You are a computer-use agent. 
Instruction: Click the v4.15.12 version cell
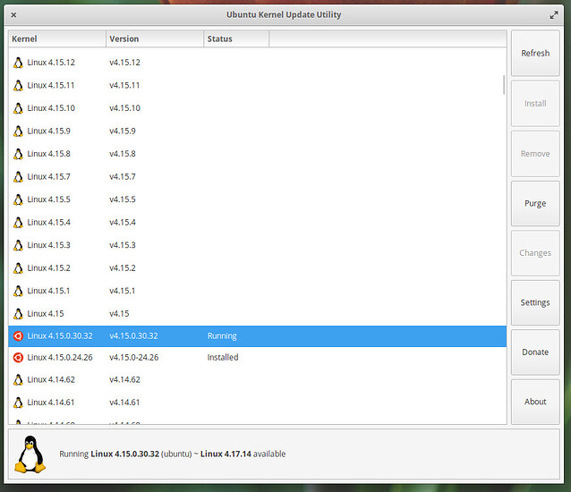click(x=124, y=63)
